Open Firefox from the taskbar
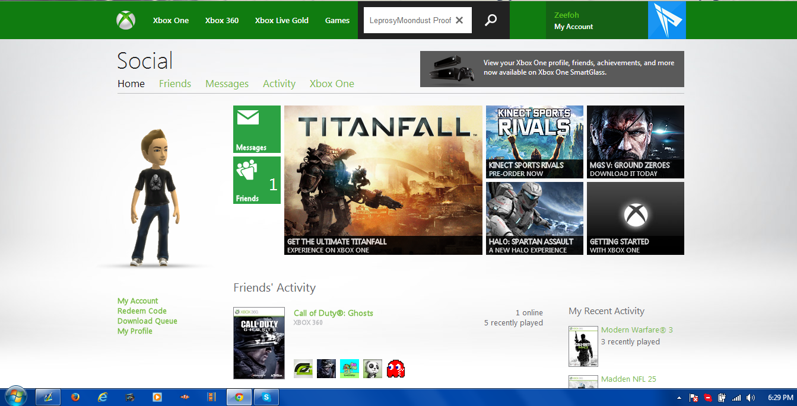 pyautogui.click(x=75, y=397)
